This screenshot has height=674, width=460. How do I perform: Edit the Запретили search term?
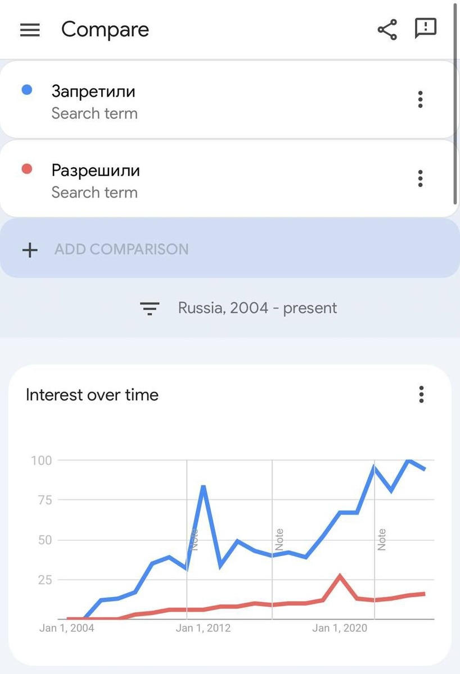pyautogui.click(x=93, y=91)
